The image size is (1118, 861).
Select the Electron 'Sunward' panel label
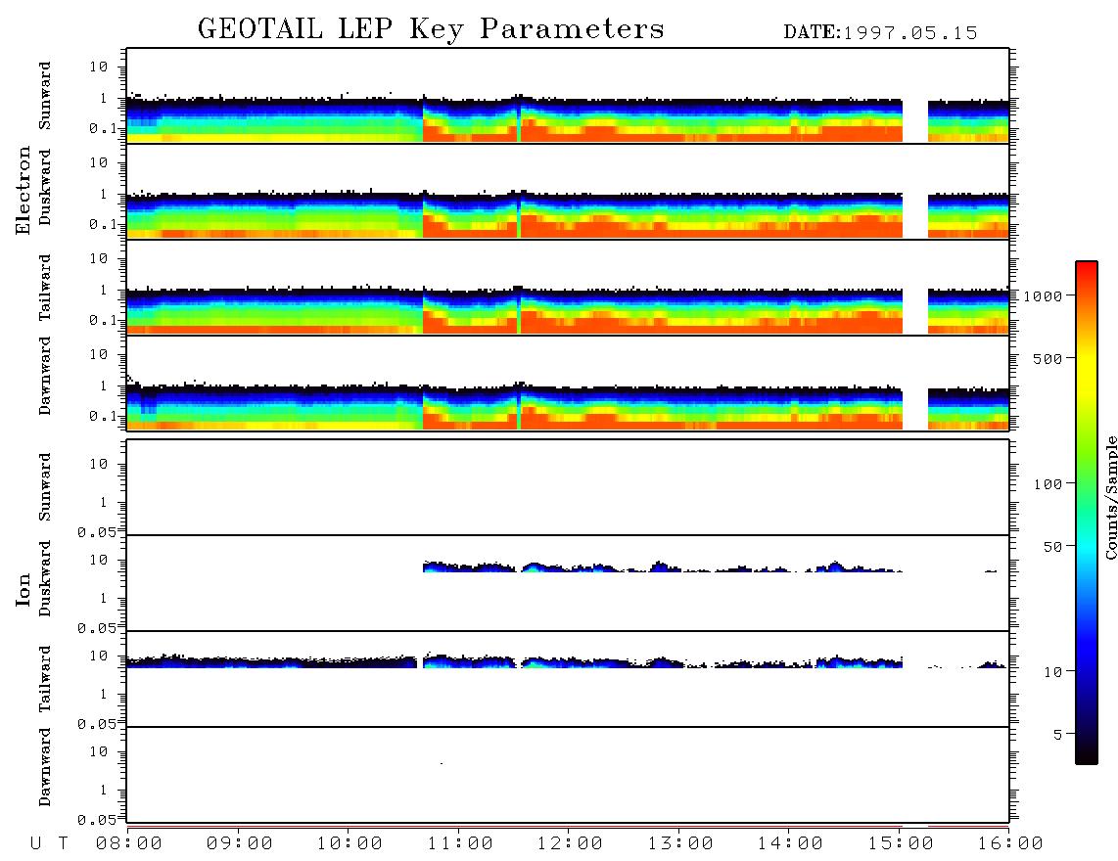pos(45,96)
